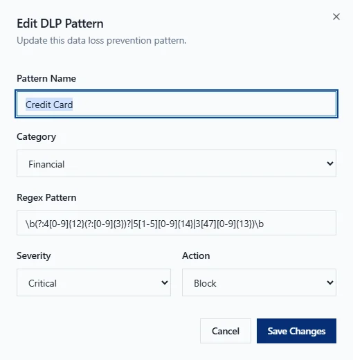353x360 pixels.
Task: Click the Pattern Name input field
Action: pos(176,104)
